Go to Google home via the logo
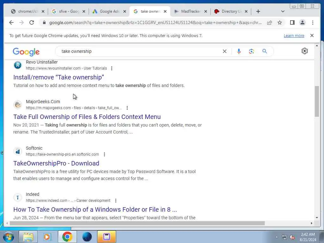 (x=26, y=52)
